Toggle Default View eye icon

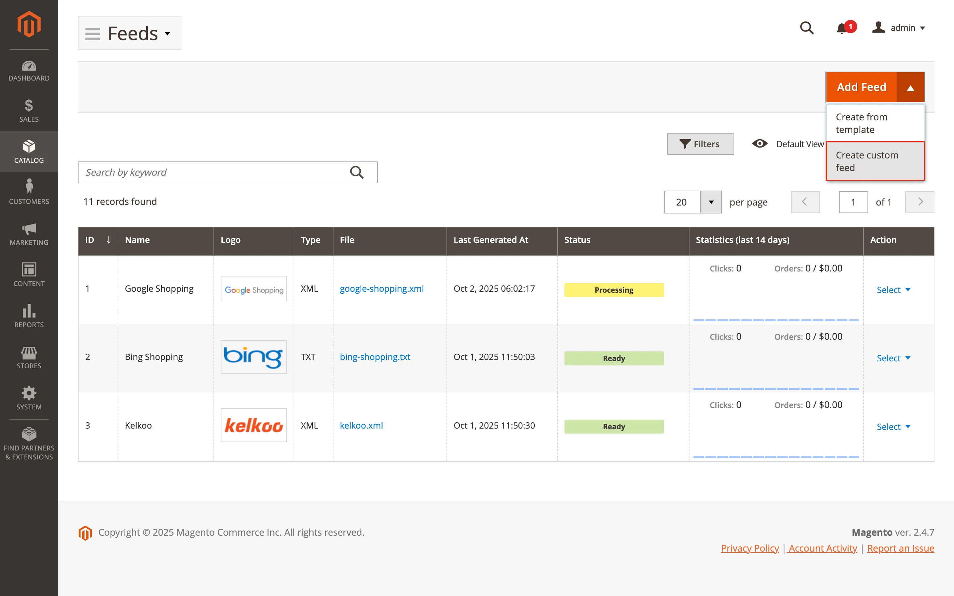point(760,144)
